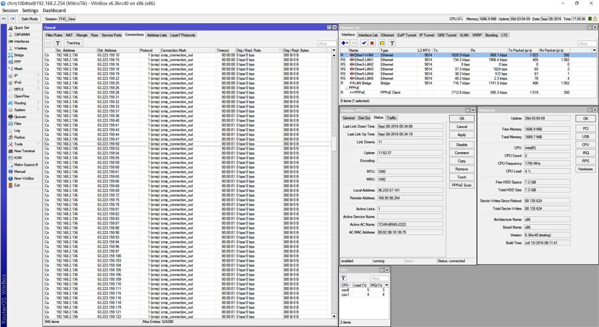Switch to Dial Out tab in PPPoE window

364,118
